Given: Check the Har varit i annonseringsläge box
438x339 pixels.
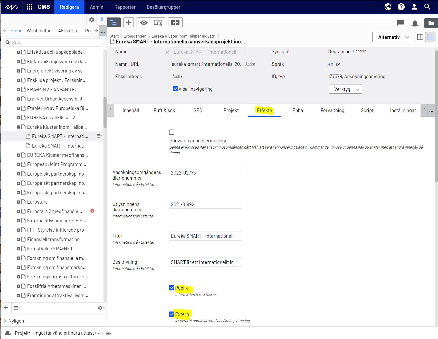Looking at the screenshot, I should pos(172,132).
